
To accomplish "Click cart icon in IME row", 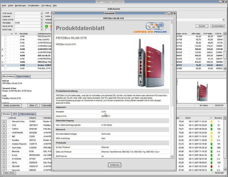I will (4, 137).
